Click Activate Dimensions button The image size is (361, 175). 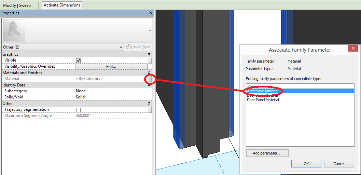pos(62,5)
